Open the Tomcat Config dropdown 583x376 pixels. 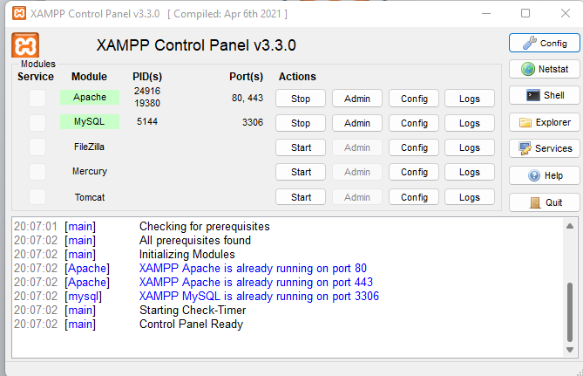pyautogui.click(x=414, y=197)
